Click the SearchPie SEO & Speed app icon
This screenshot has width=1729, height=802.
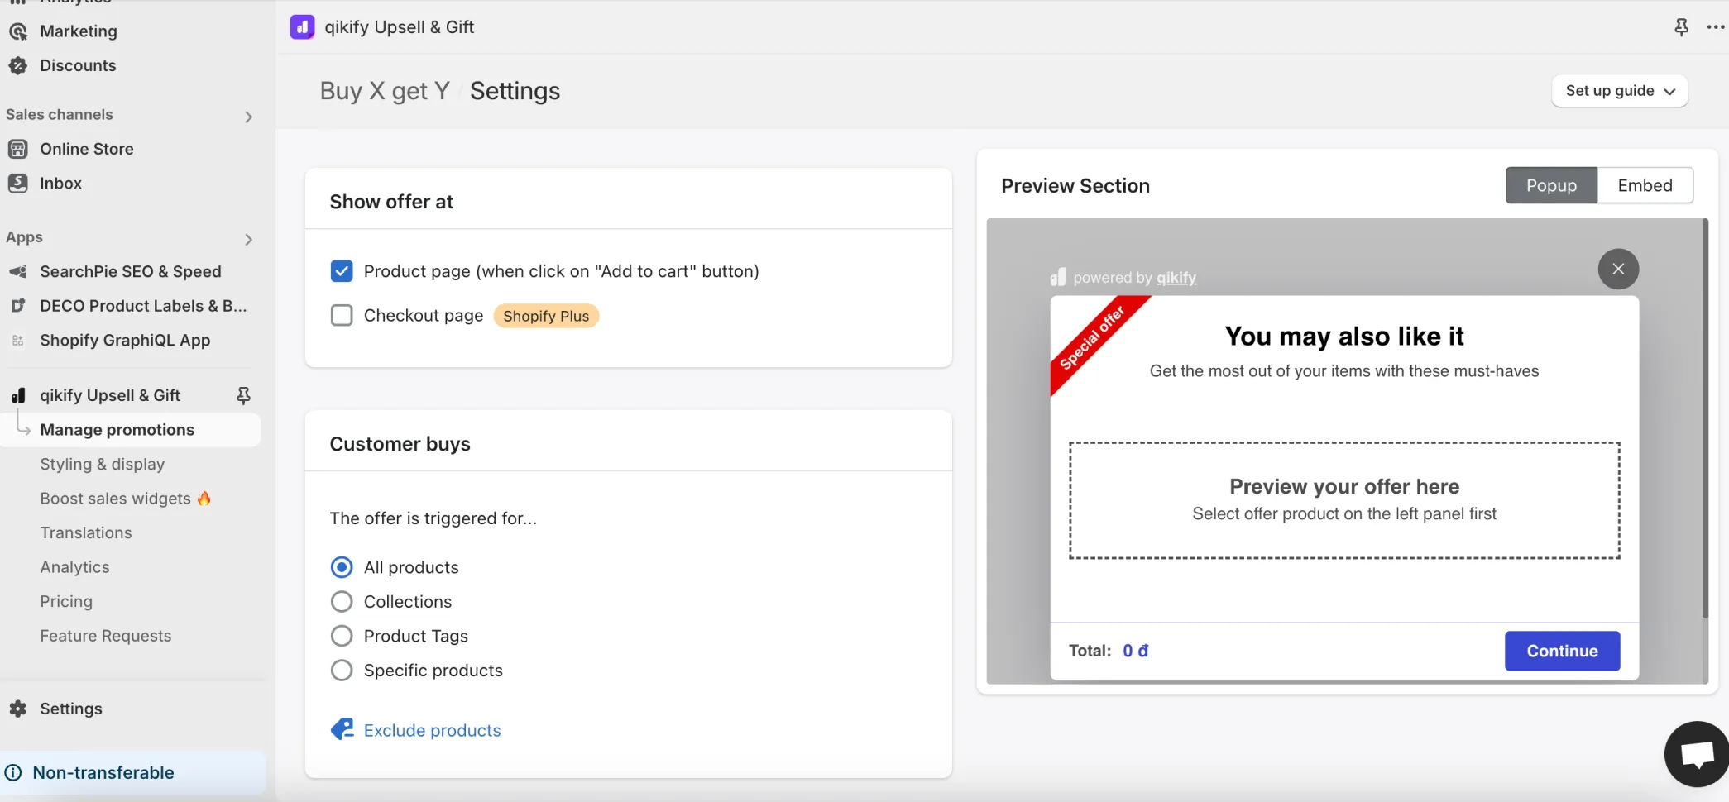[18, 271]
